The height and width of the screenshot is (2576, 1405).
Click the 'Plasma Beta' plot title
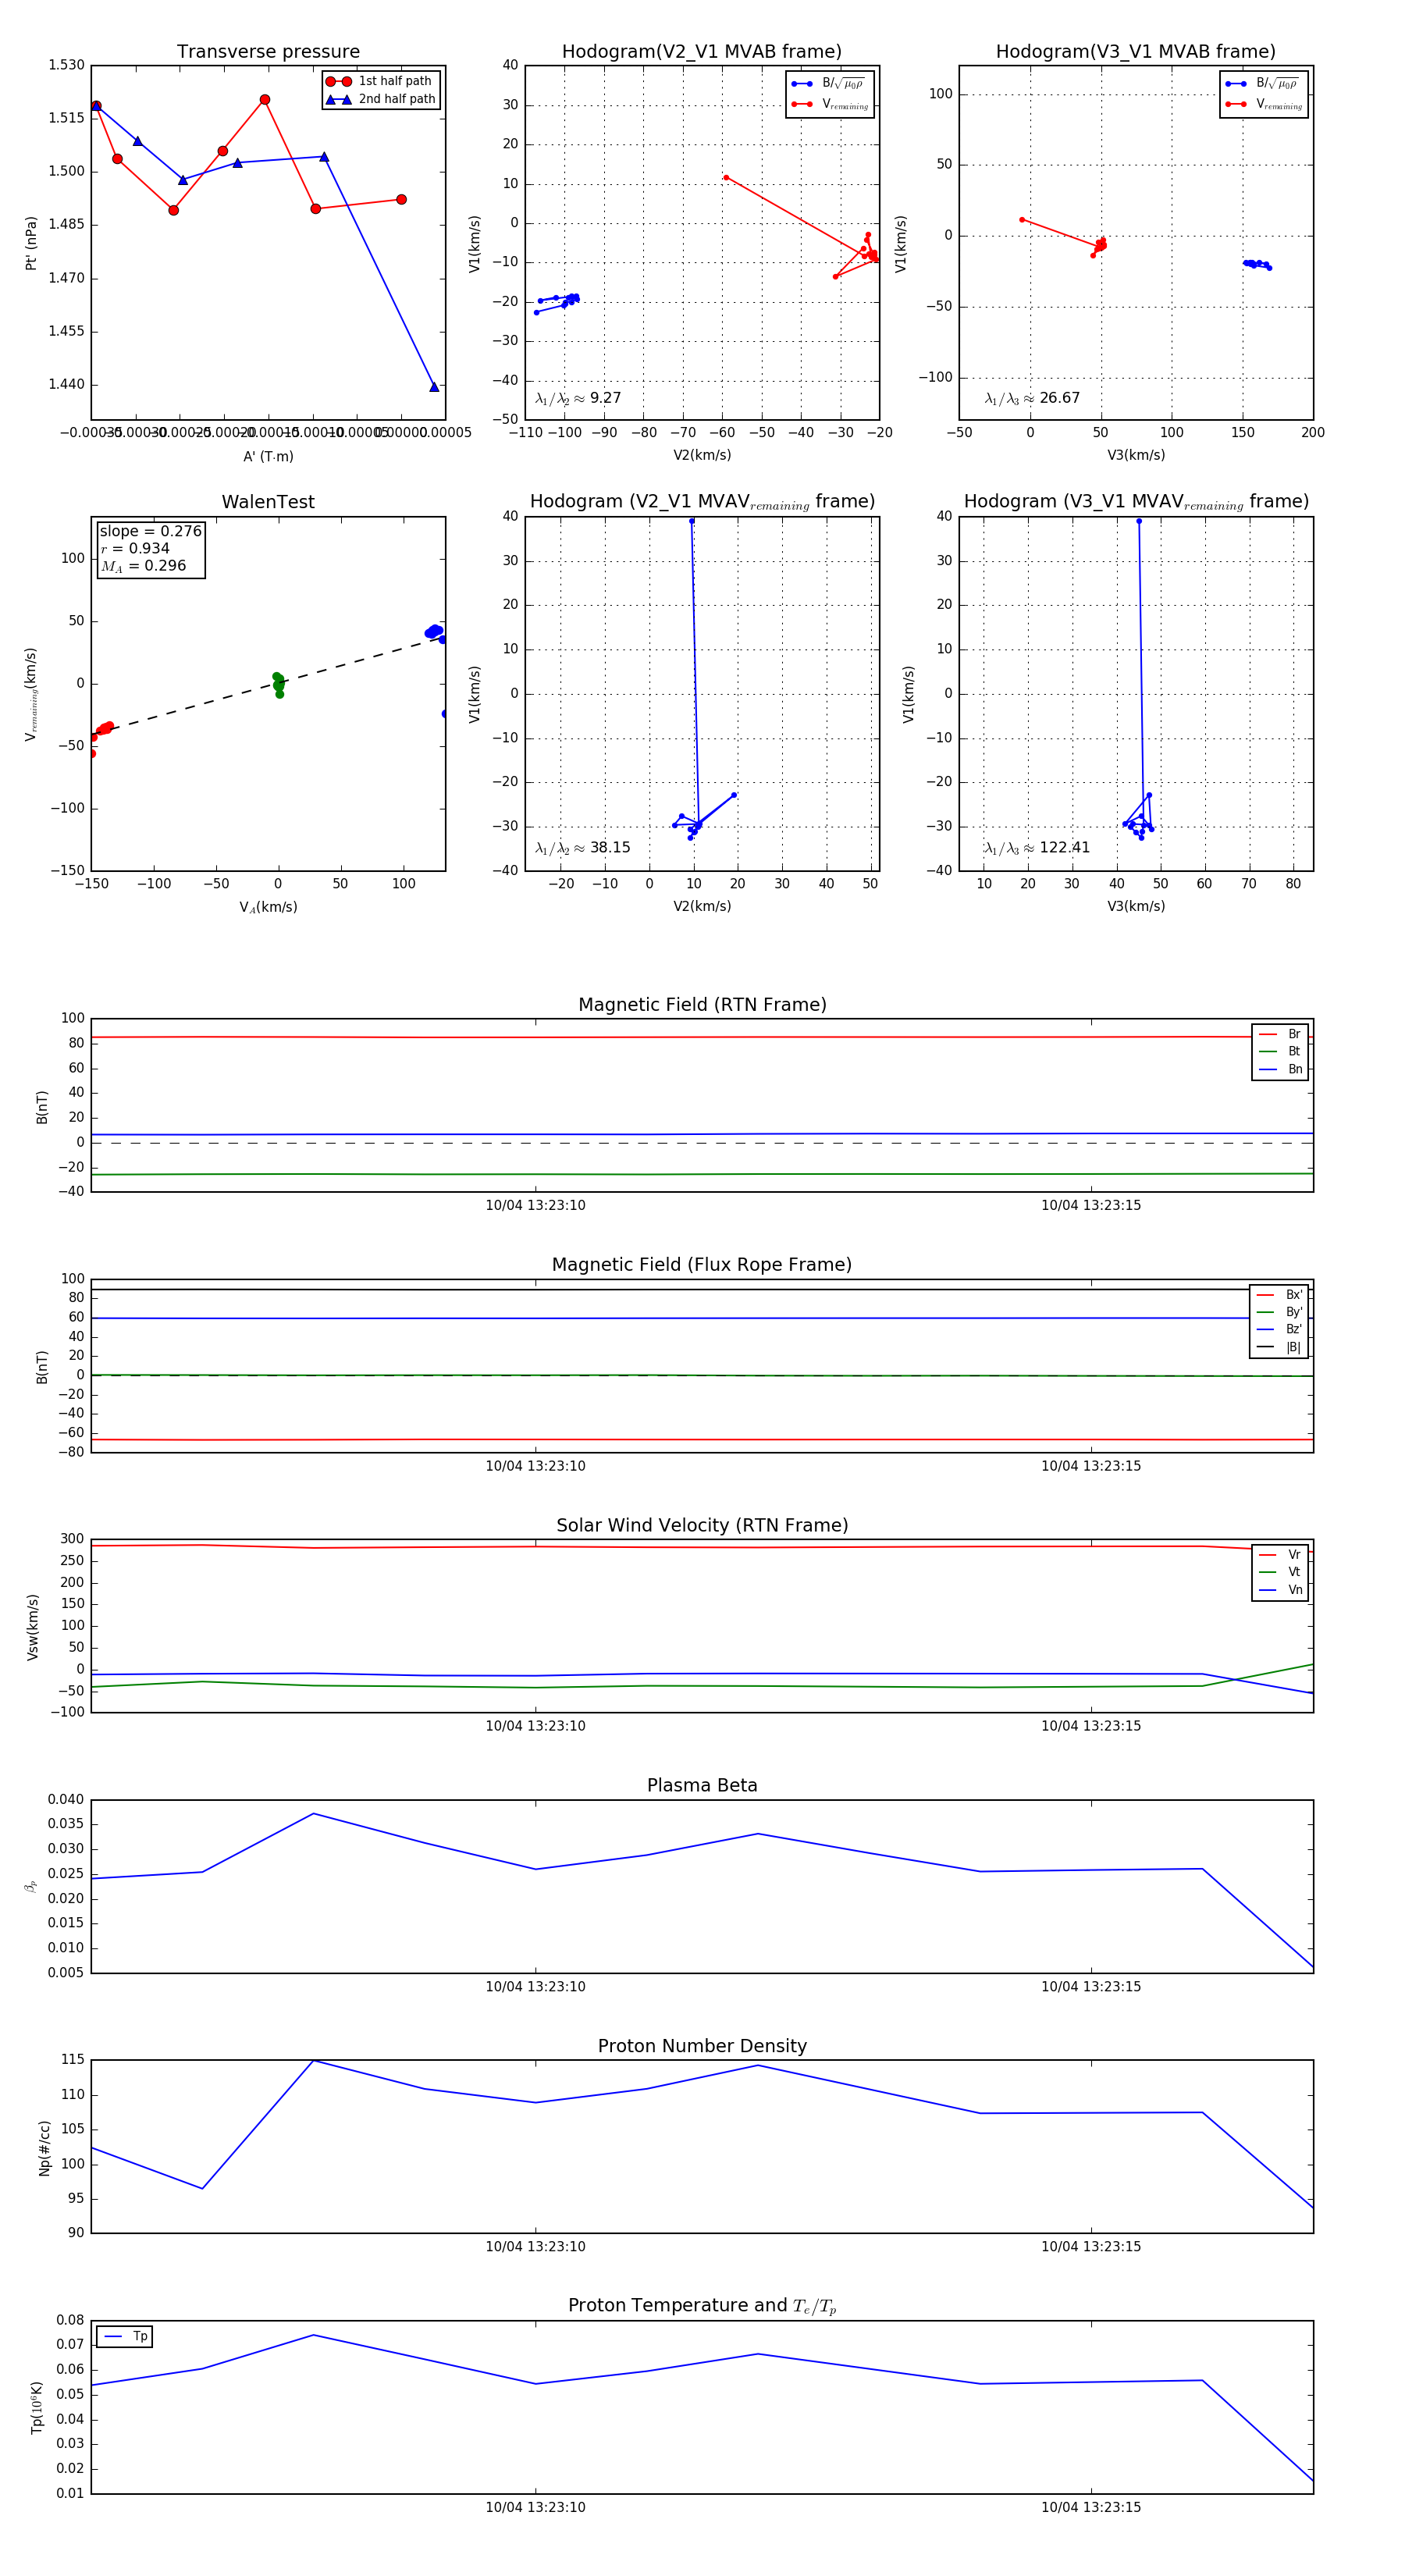(702, 1785)
